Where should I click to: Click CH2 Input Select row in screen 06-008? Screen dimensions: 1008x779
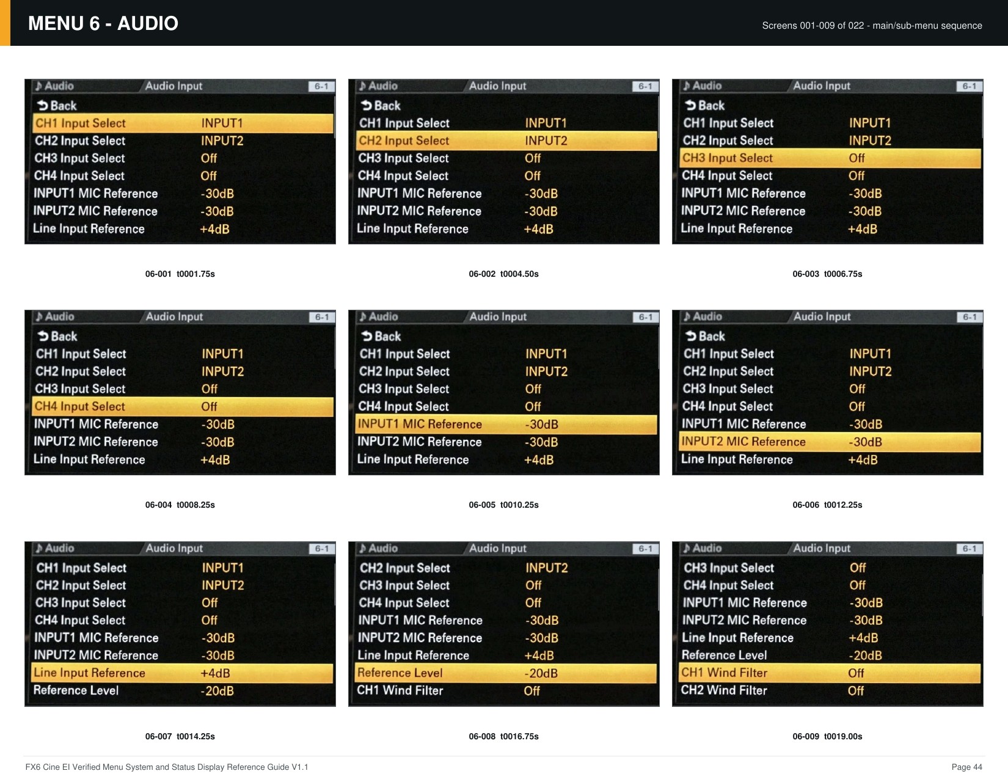[x=506, y=568]
